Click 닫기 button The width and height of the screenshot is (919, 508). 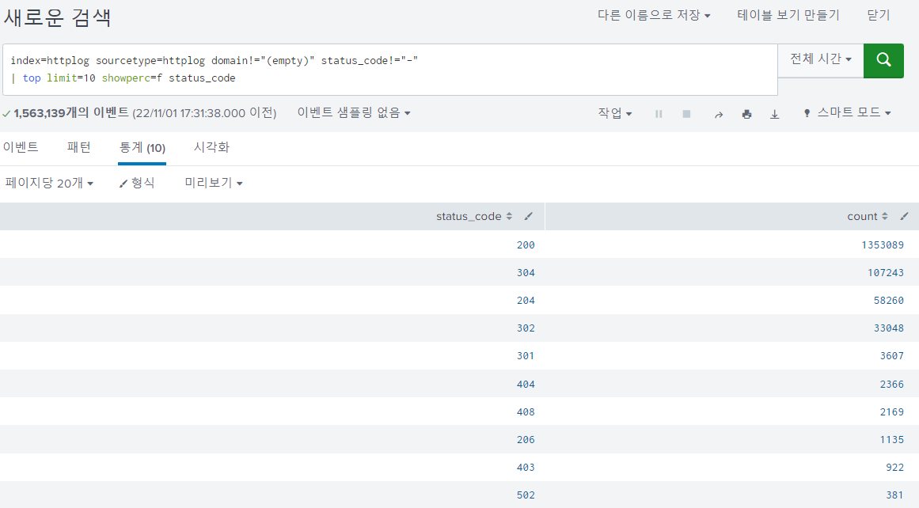(879, 15)
